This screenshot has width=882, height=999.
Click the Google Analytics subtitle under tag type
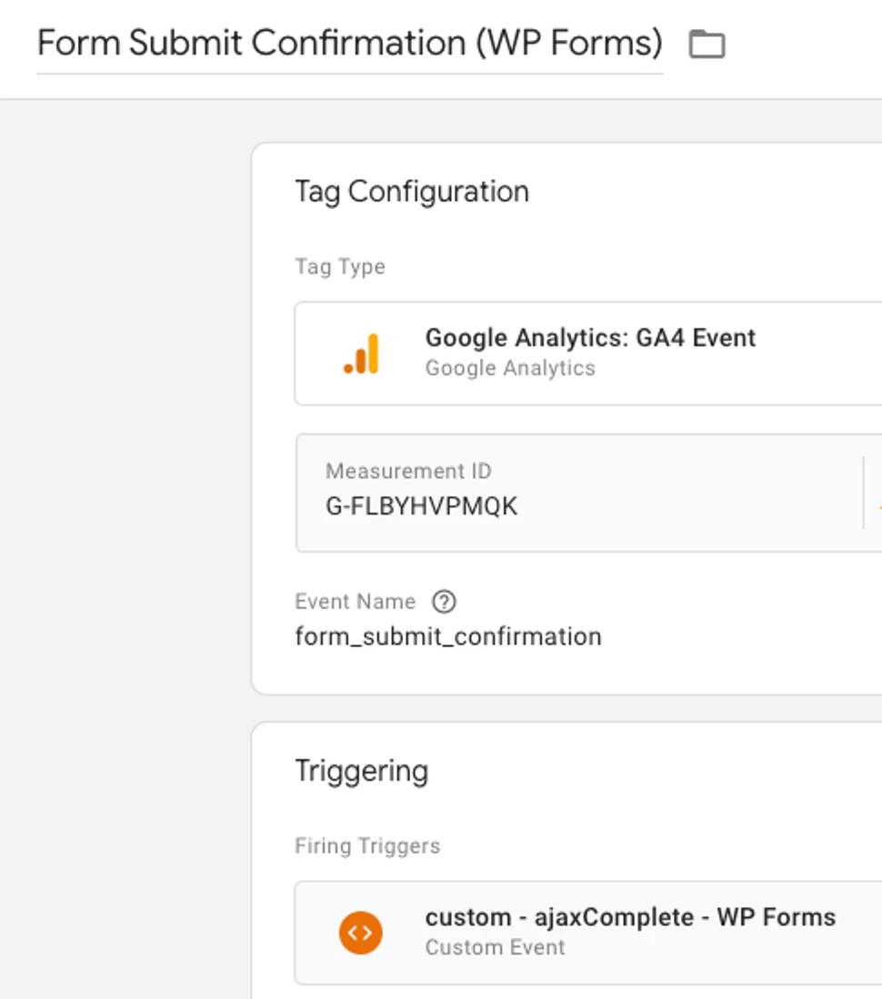tap(510, 368)
